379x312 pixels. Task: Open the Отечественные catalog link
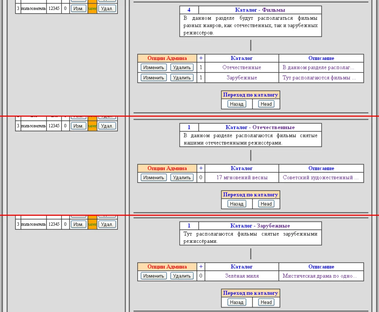pyautogui.click(x=242, y=67)
